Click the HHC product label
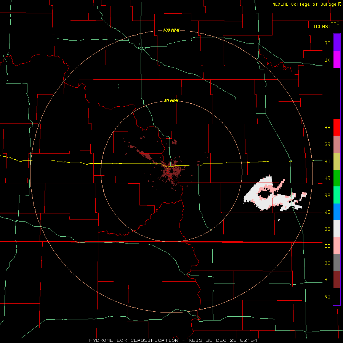Screen dimensions: 343x343 335,23
